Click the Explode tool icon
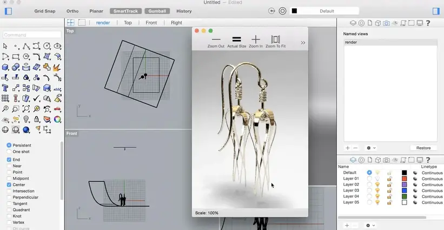The width and height of the screenshot is (444, 230). coord(57,67)
